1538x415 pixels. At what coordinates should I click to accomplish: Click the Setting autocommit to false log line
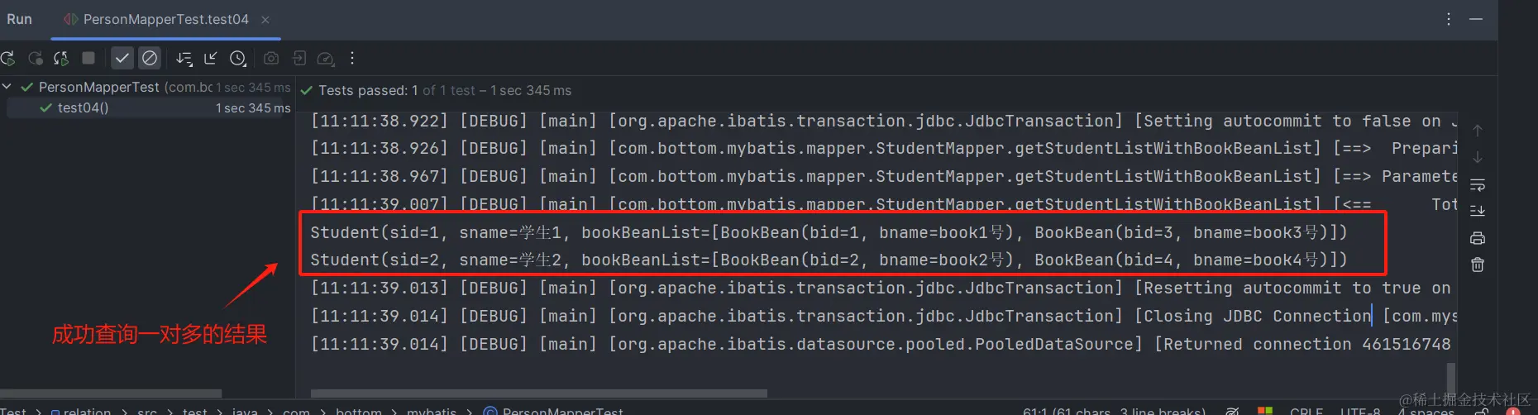coord(883,121)
